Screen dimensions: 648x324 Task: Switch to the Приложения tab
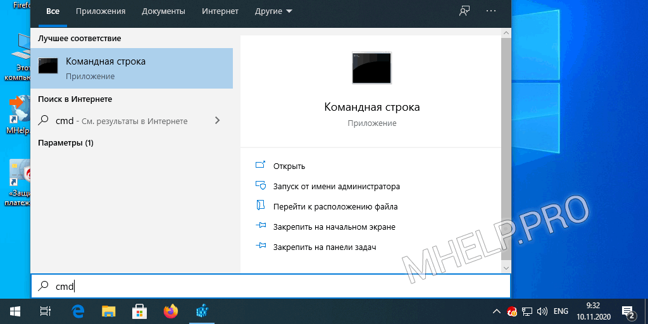(101, 11)
